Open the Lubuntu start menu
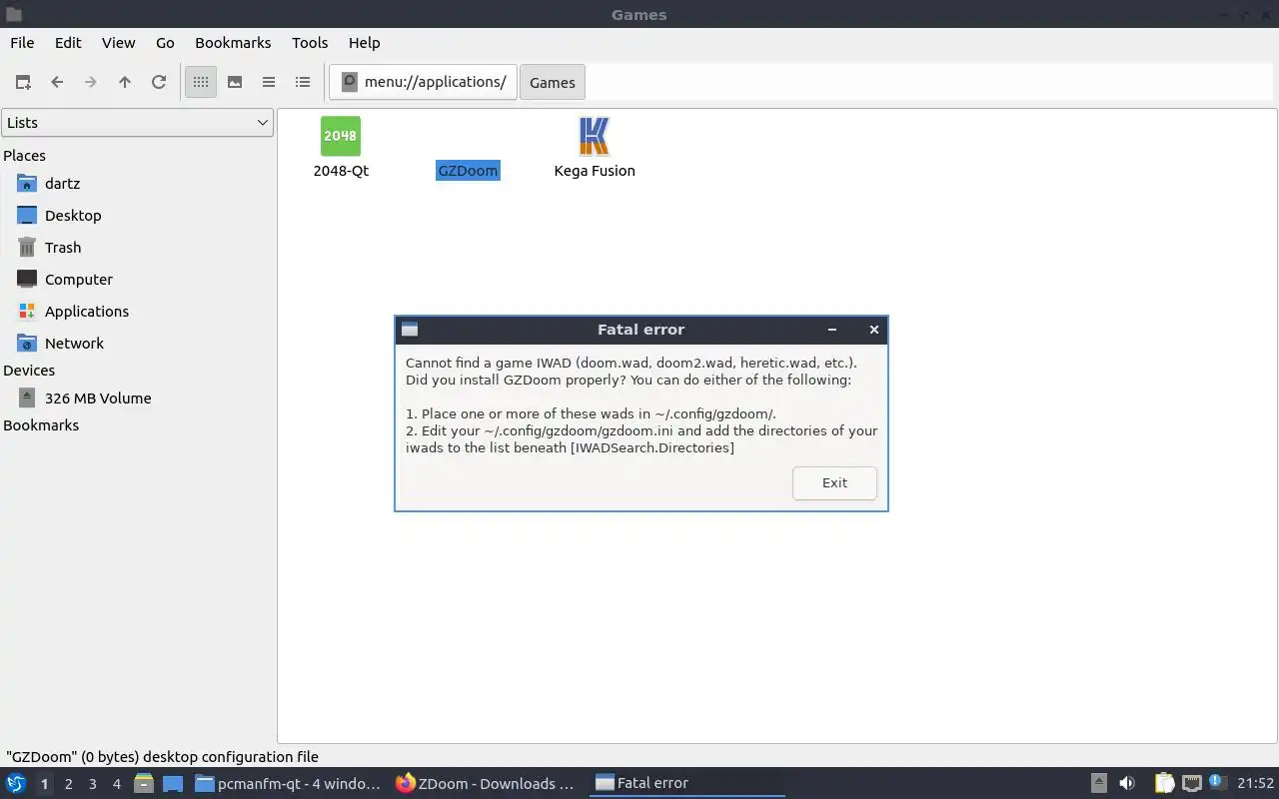 16,783
